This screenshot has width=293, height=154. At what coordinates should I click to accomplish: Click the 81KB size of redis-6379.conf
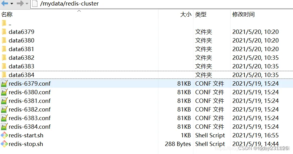184,83
